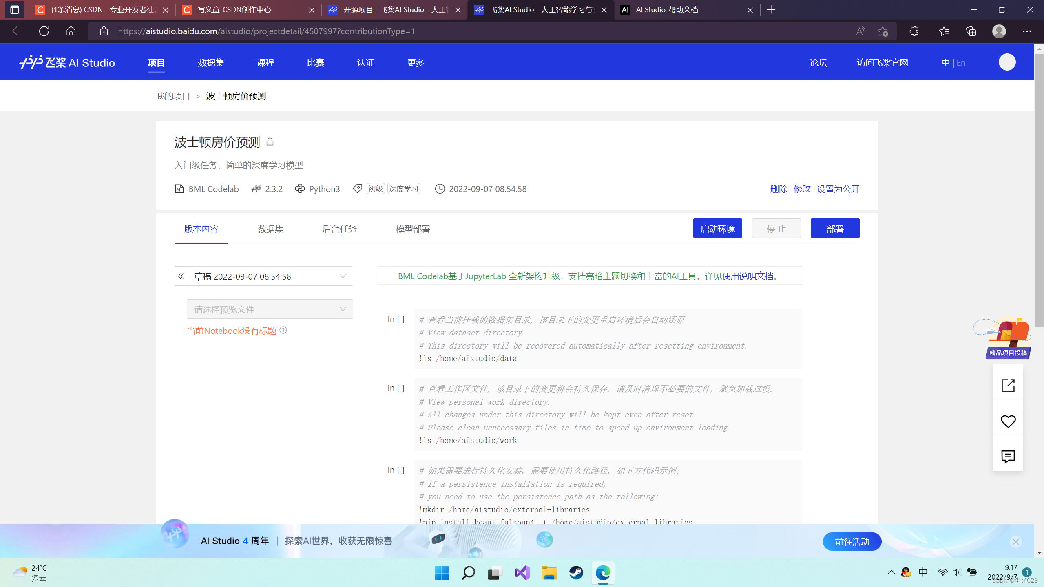Click the 修改 link
Viewport: 1044px width, 587px height.
[x=802, y=189]
